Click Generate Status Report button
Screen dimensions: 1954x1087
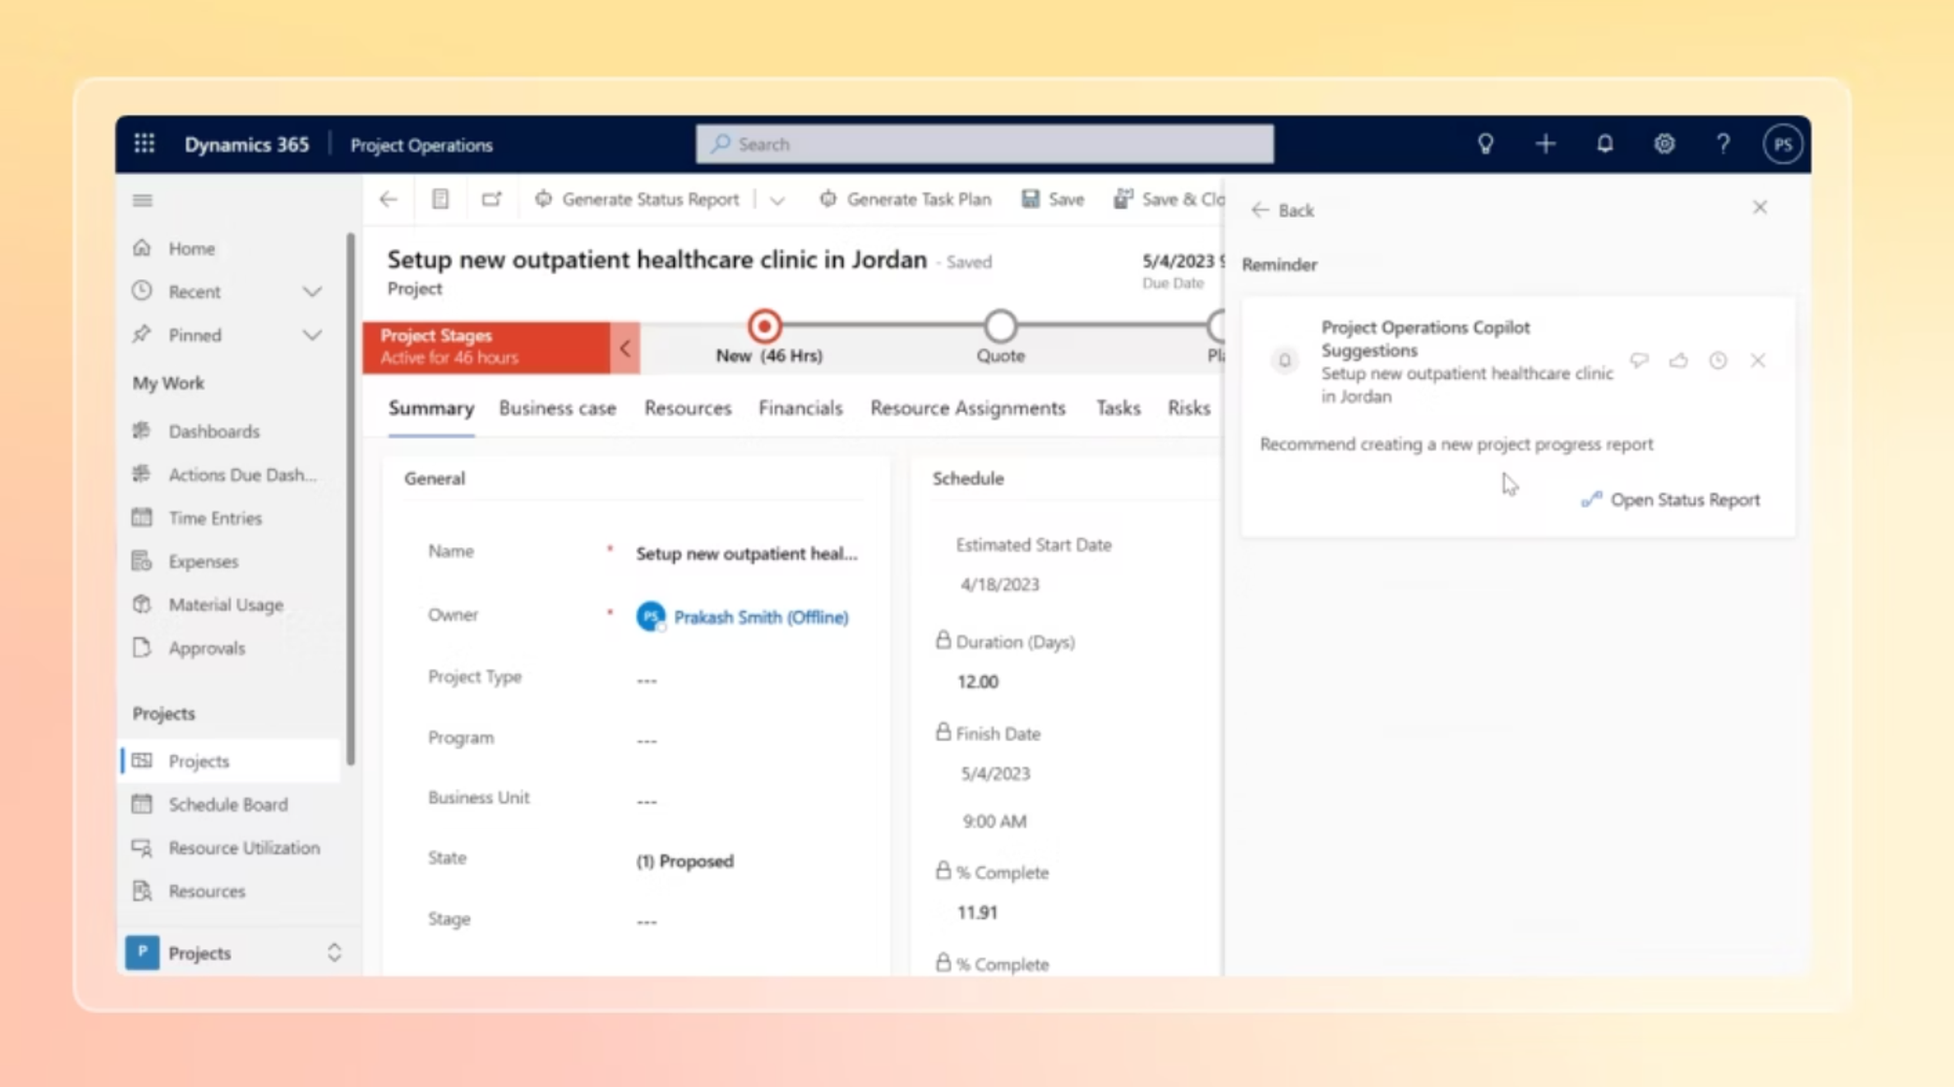[x=637, y=199]
